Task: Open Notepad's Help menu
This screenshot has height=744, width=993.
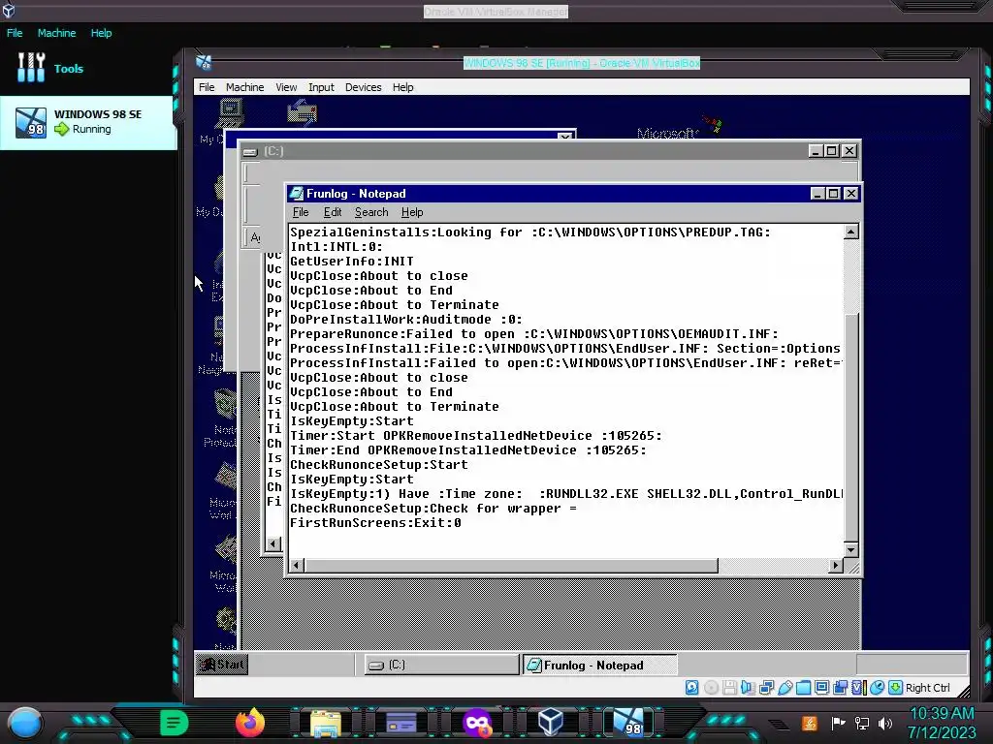Action: [412, 212]
